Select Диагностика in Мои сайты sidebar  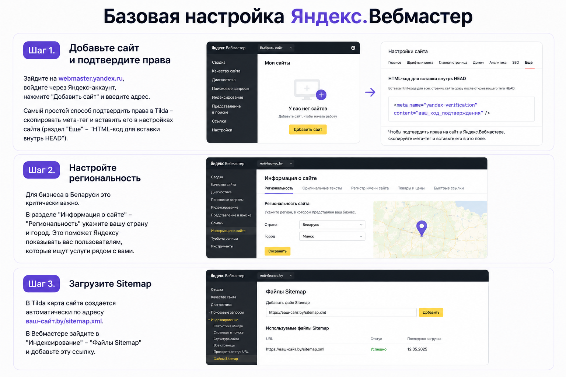[224, 80]
